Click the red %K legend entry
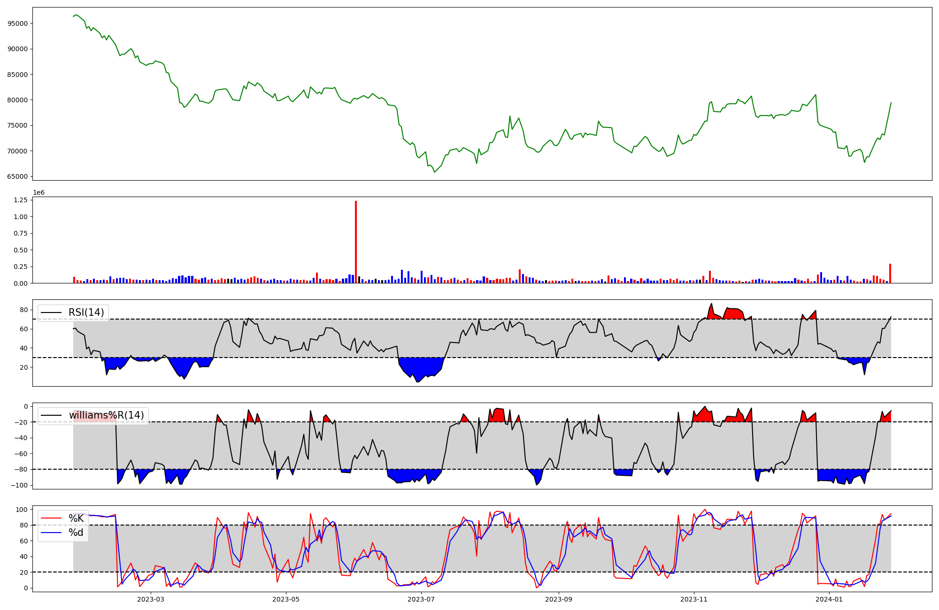The height and width of the screenshot is (610, 939). tap(76, 518)
